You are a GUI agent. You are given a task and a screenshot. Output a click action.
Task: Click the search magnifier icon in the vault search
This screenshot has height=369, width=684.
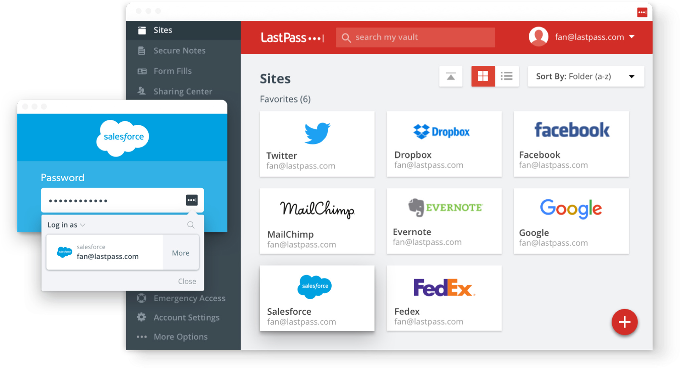[x=346, y=38]
